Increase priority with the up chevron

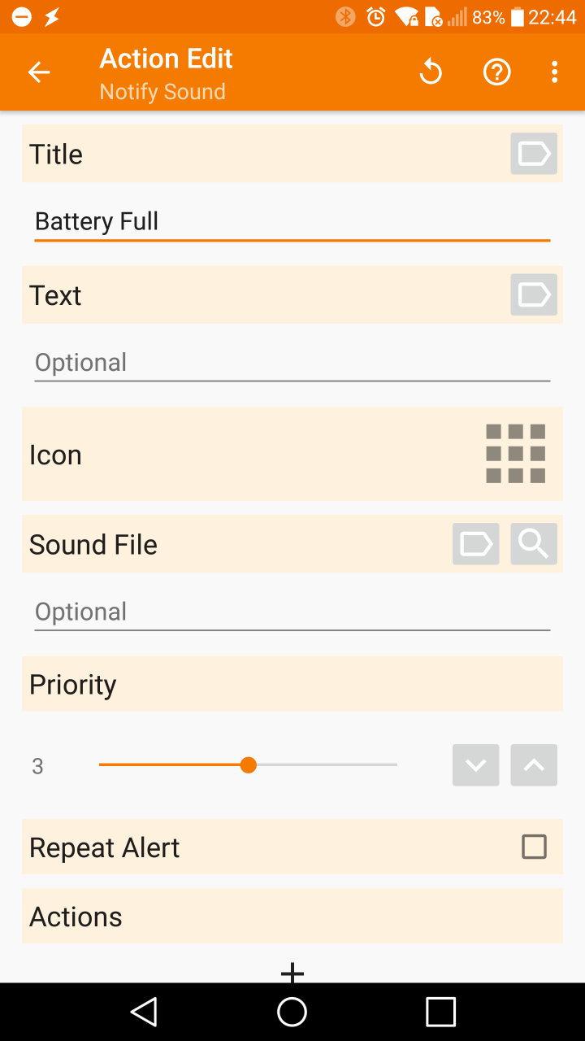(534, 765)
